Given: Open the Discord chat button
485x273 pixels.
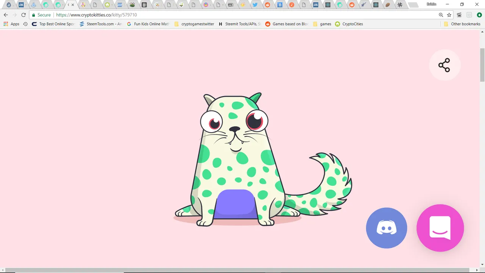Looking at the screenshot, I should coord(386,228).
